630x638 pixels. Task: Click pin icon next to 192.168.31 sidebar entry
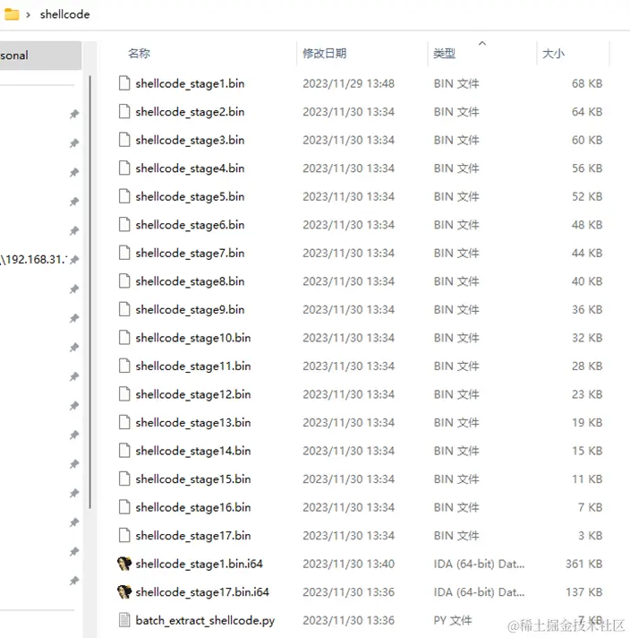click(74, 260)
